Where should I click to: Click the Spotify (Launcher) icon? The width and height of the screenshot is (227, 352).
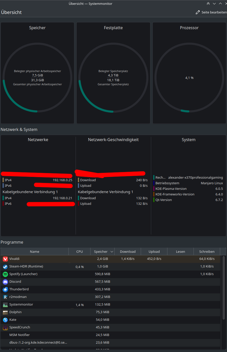click(x=5, y=274)
